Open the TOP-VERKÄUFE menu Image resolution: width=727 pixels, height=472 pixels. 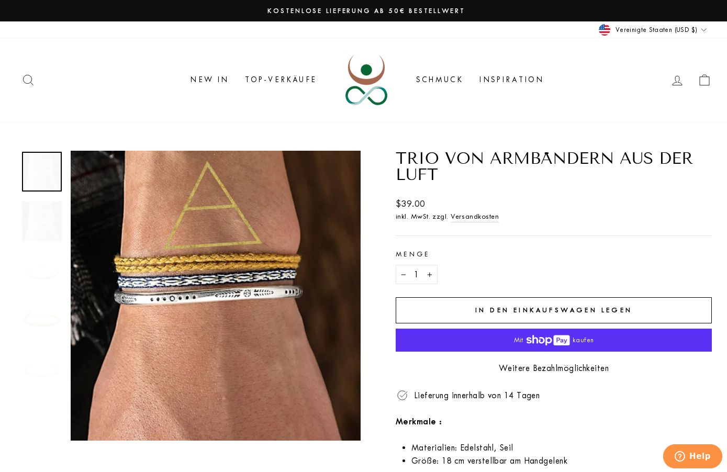click(x=281, y=80)
